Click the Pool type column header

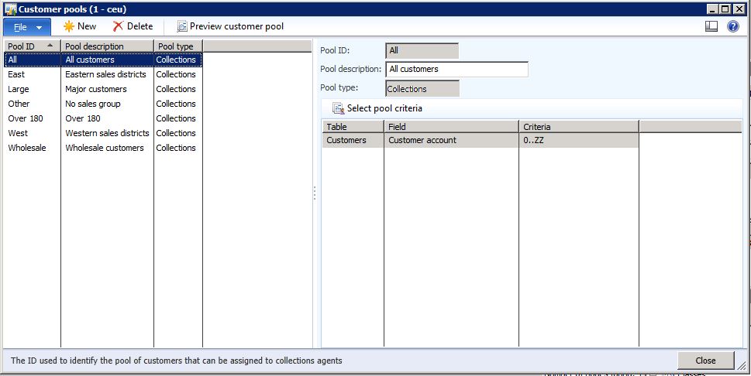click(177, 46)
